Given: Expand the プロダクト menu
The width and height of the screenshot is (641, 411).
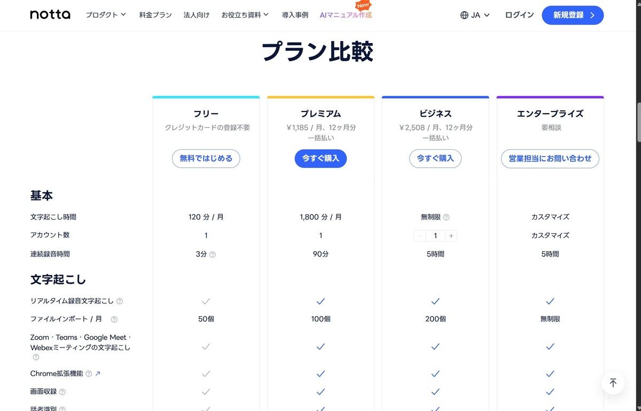Looking at the screenshot, I should pos(106,15).
